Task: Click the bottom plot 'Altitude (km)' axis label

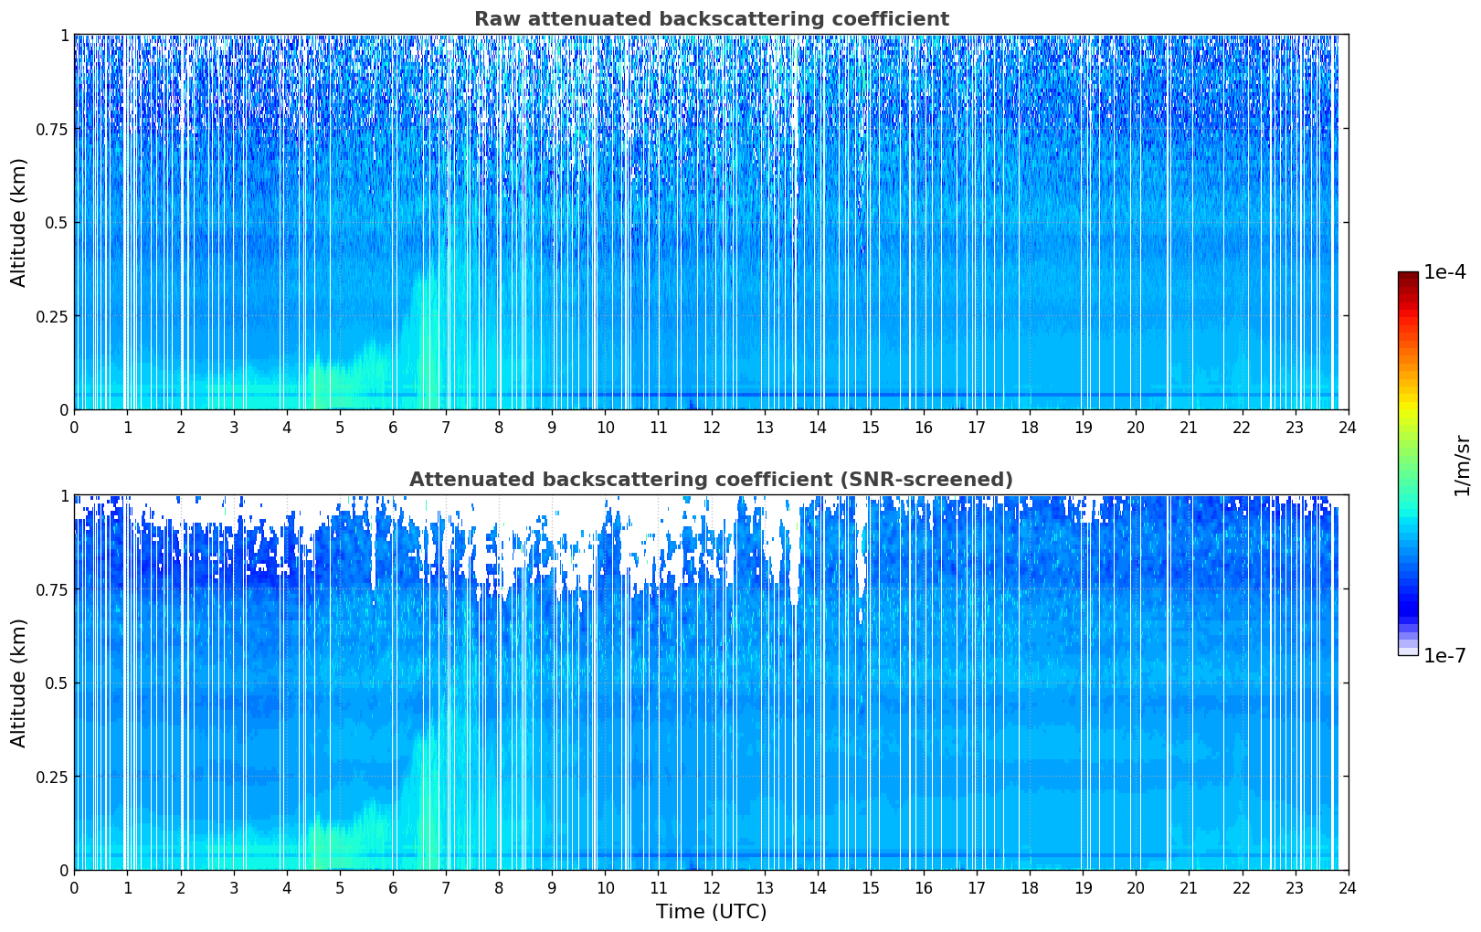Action: (19, 683)
